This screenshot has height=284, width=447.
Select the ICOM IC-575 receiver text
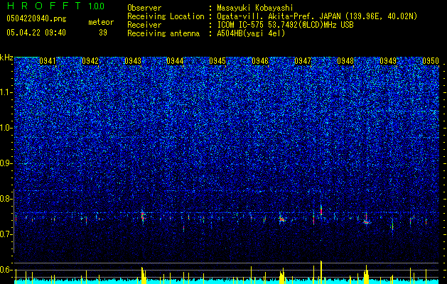click(x=285, y=25)
